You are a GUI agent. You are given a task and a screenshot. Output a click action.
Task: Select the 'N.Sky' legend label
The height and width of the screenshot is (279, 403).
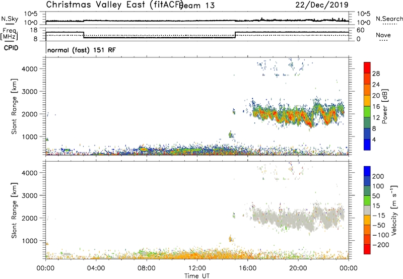pos(10,19)
